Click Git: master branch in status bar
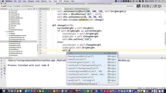 click(x=154, y=88)
